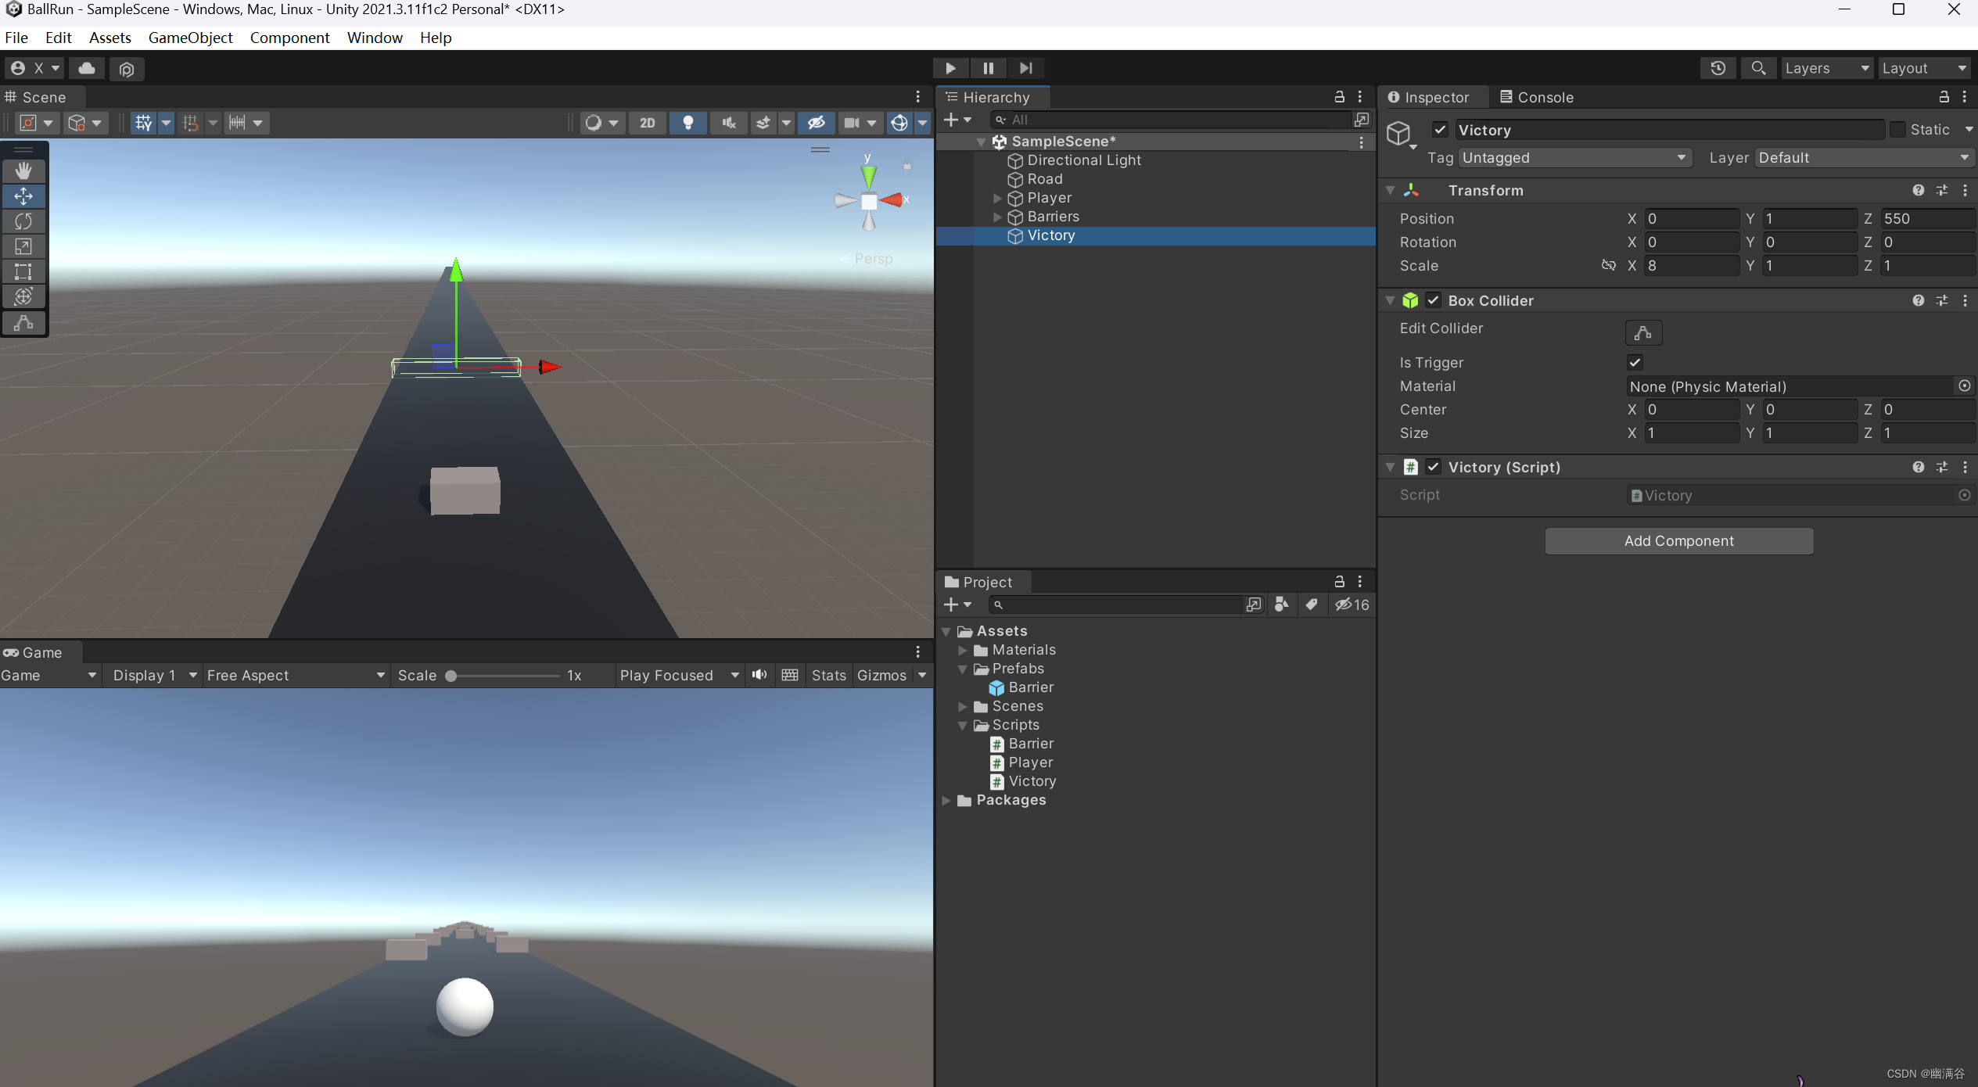Click the Rect Transform tool icon
The image size is (1978, 1087).
24,273
